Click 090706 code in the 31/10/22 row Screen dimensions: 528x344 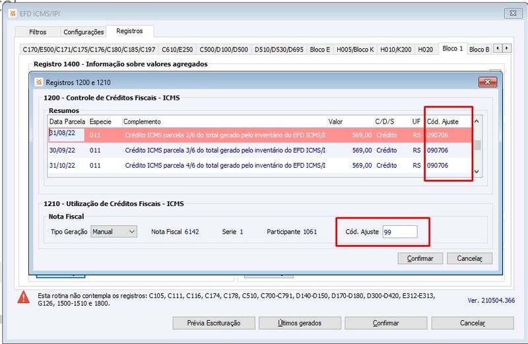pyautogui.click(x=438, y=166)
